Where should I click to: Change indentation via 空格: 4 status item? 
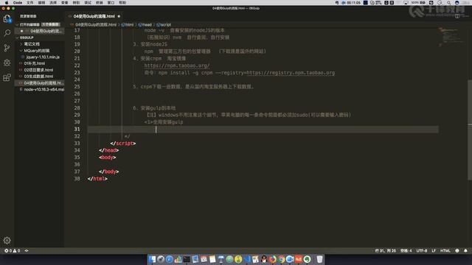pos(406,250)
